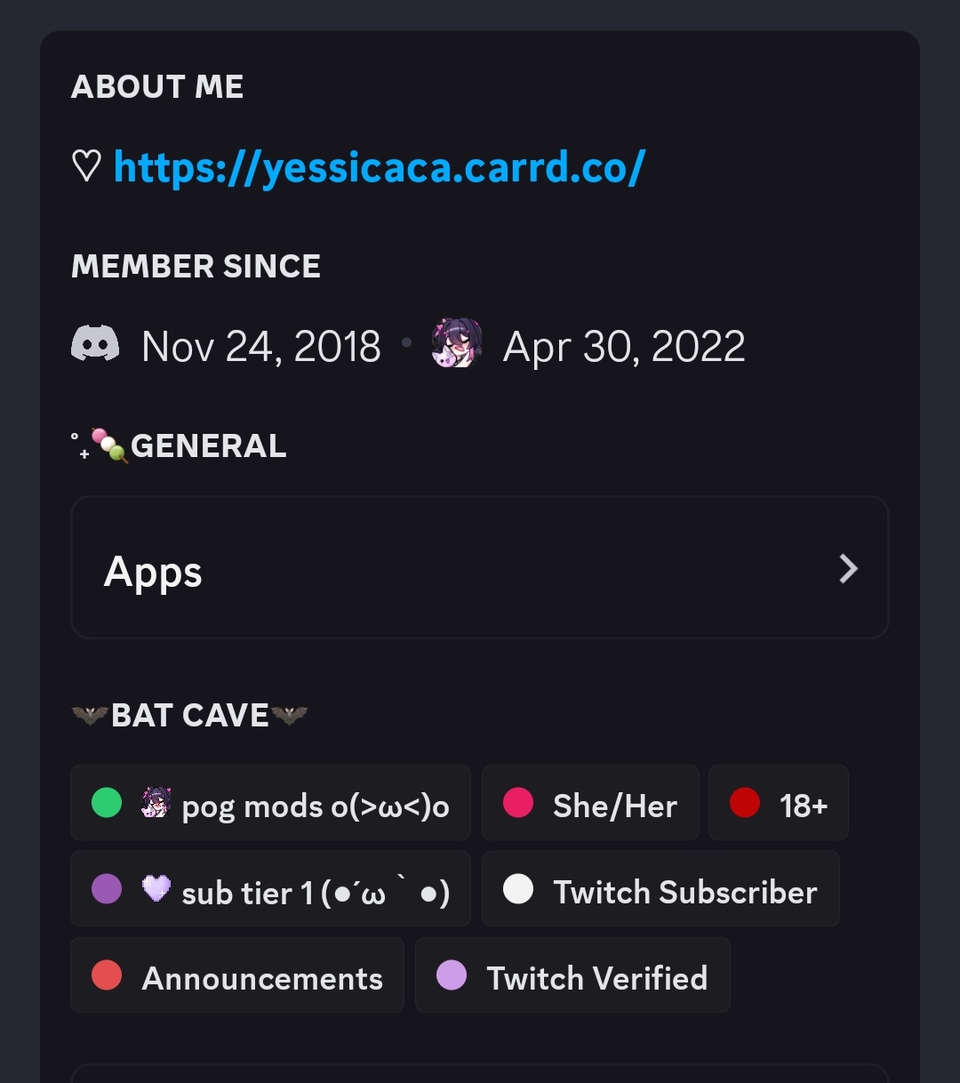The height and width of the screenshot is (1083, 960).
Task: Click the white dot on Twitch Subscriber role
Action: point(518,889)
